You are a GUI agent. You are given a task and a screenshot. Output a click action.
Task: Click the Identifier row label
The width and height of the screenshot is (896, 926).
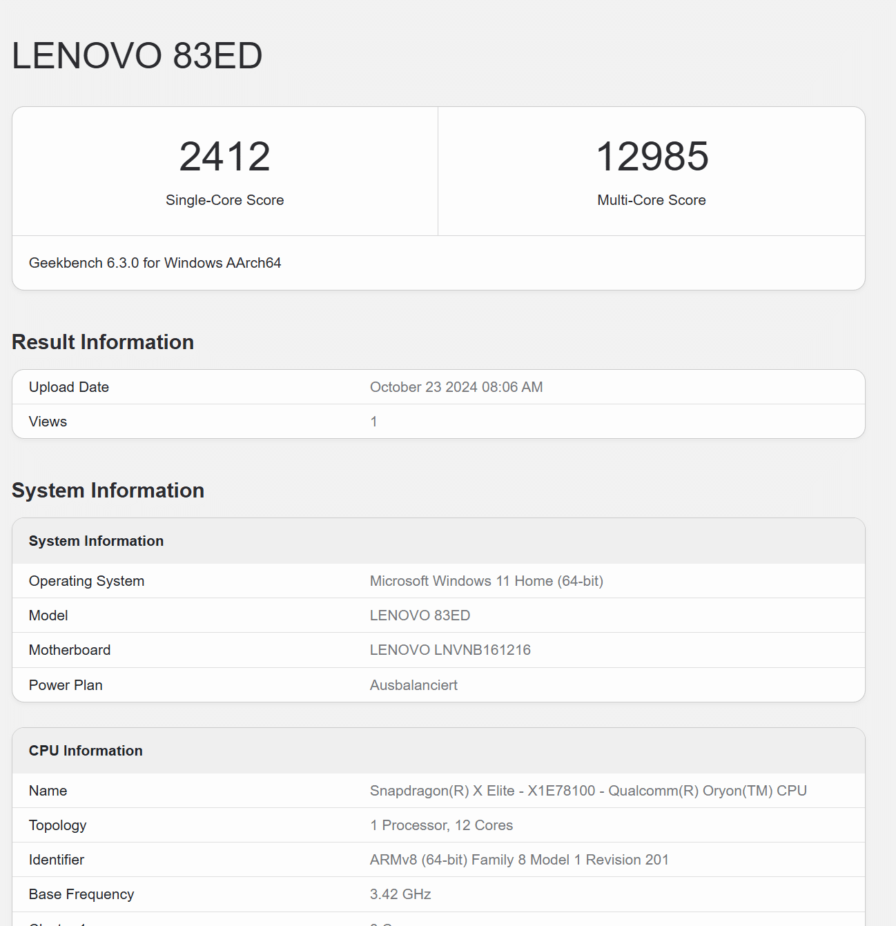click(x=57, y=860)
